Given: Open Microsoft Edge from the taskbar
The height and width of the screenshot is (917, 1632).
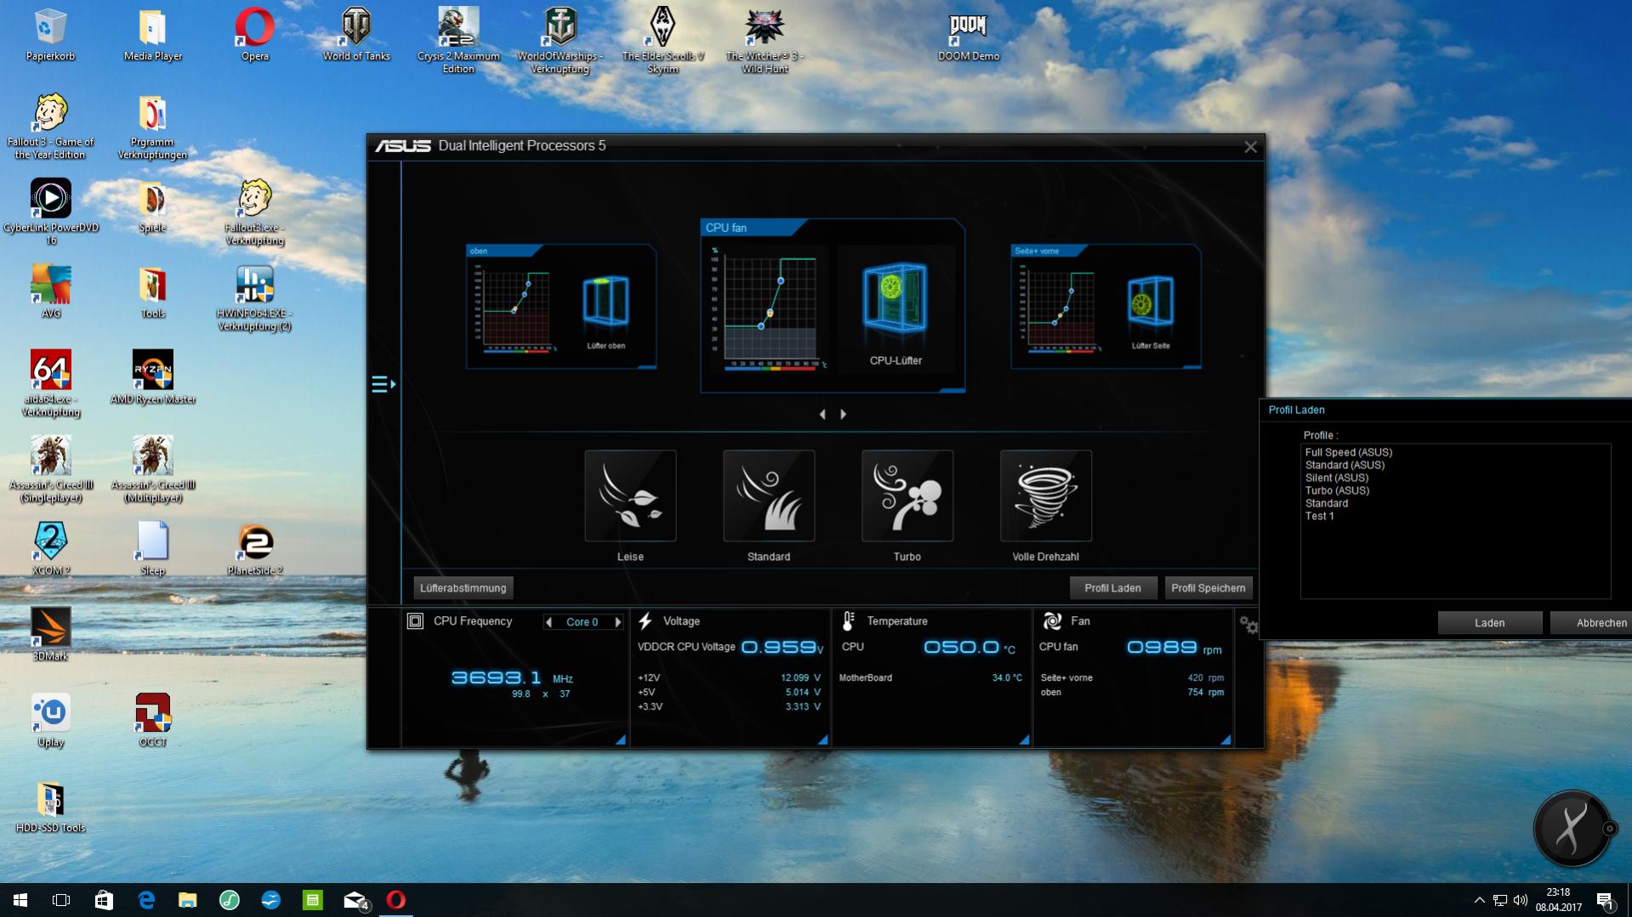Looking at the screenshot, I should click(x=146, y=900).
